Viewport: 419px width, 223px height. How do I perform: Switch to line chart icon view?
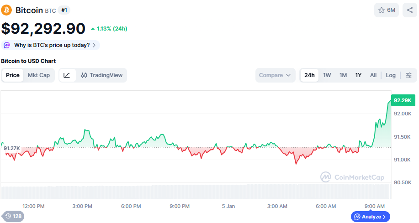click(67, 75)
